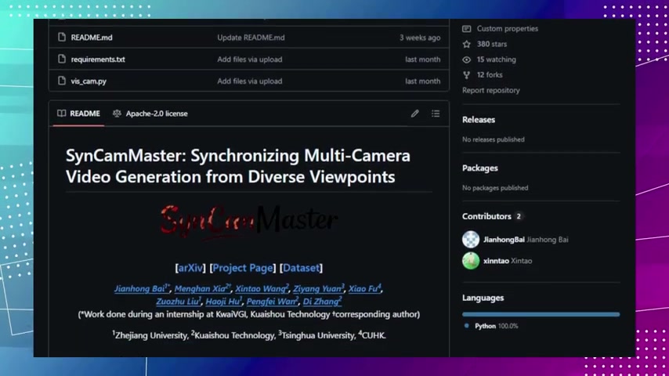The width and height of the screenshot is (669, 376).
Task: Click the star icon beside 380 stars
Action: [467, 44]
